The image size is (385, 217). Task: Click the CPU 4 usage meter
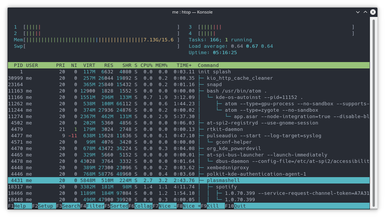click(271, 33)
